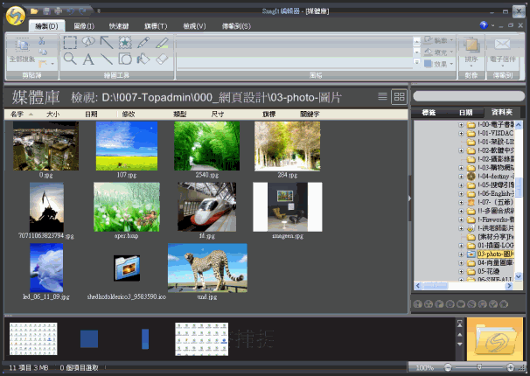Select the text tool (letter A)

tap(88, 59)
